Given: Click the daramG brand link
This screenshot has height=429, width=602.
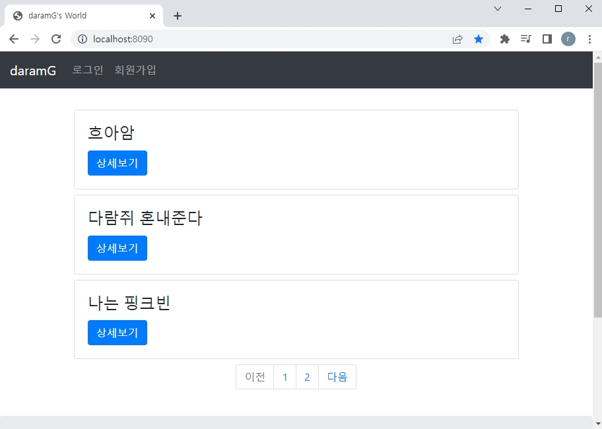Looking at the screenshot, I should 33,71.
